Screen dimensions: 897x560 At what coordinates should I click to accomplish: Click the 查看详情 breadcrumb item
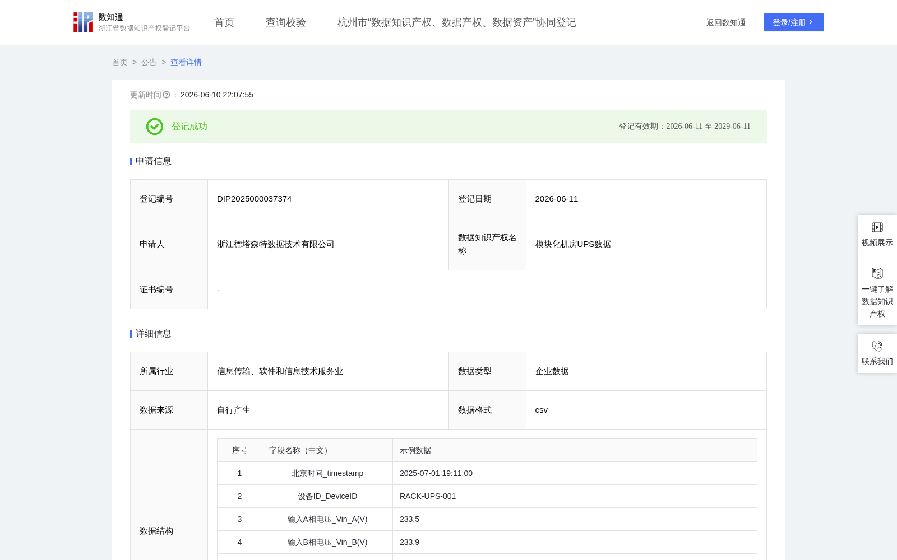(186, 62)
